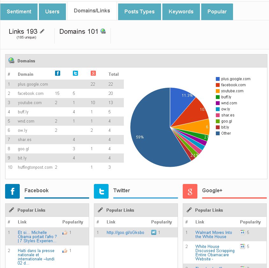The height and width of the screenshot is (268, 269).
Task: Click the Total column header
Action: 114,74
